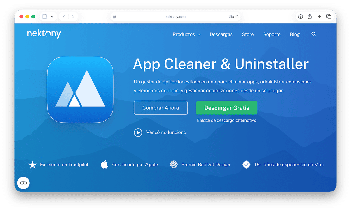The width and height of the screenshot is (351, 211).
Task: Click the Trustpilot star icon
Action: (x=33, y=165)
